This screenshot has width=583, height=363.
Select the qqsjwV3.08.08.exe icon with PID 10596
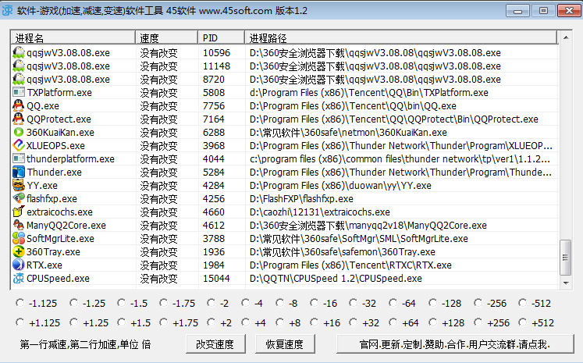[19, 52]
